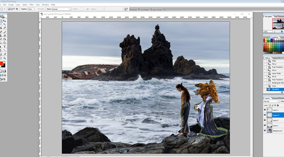284x157 pixels.
Task: Toggle history brush source beside Crop
Action: tap(265, 86)
